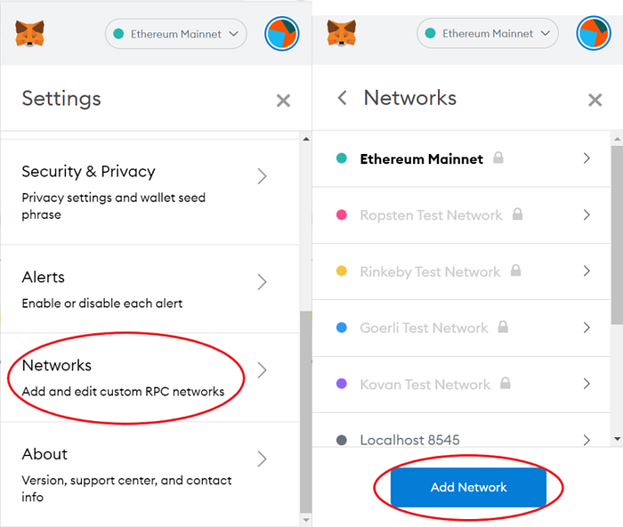Image resolution: width=623 pixels, height=527 pixels.
Task: Click the Add Network button
Action: 468,487
